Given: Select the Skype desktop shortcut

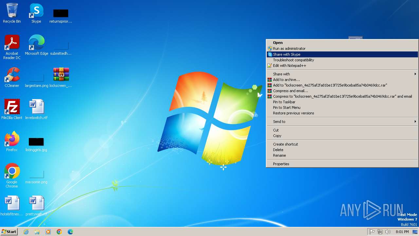Looking at the screenshot, I should pos(36,13).
